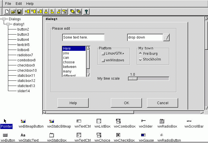Click the design canvas horizontal scrollbar thumb

90,112
